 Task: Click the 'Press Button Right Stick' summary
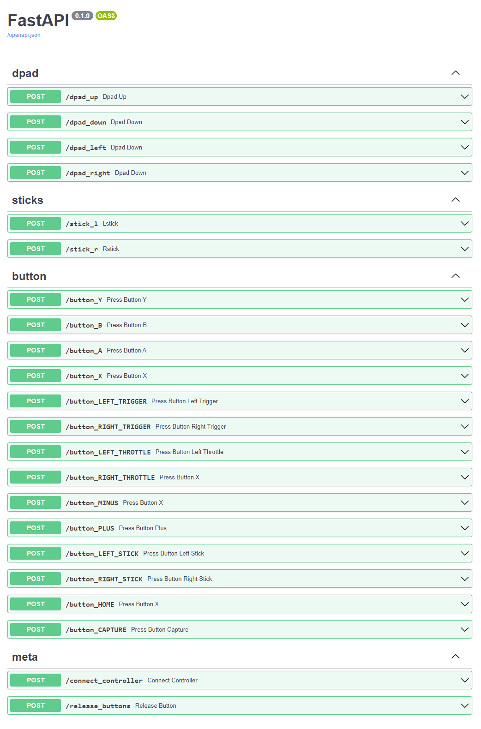click(180, 579)
